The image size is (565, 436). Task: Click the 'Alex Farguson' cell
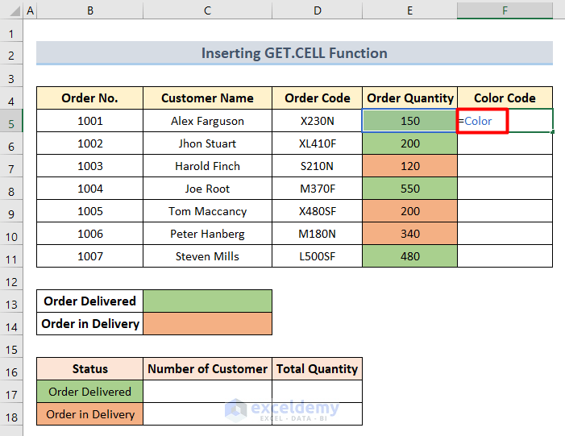tap(207, 121)
